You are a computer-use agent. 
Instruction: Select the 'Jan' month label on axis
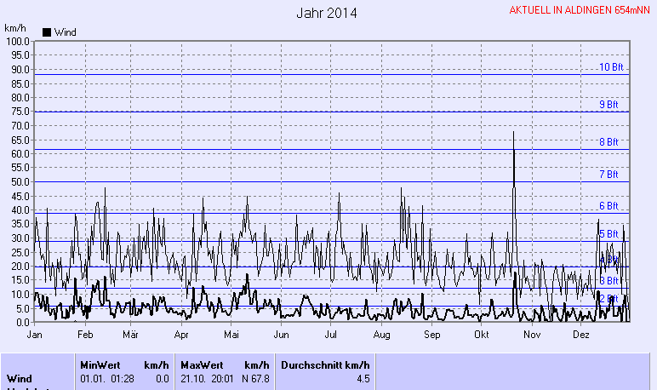[x=35, y=335]
